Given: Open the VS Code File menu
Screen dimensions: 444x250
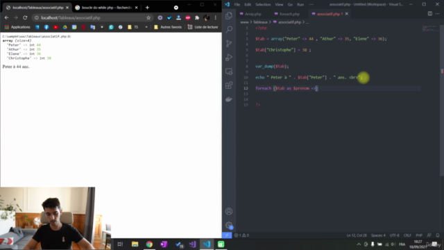Looking at the screenshot, I should pos(237,5).
